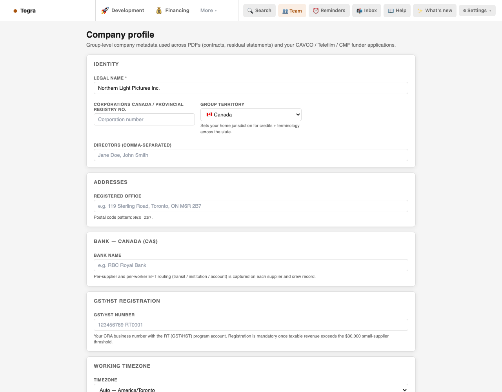Viewport: 502px width, 392px height.
Task: Select the Directors input field
Action: (x=251, y=155)
